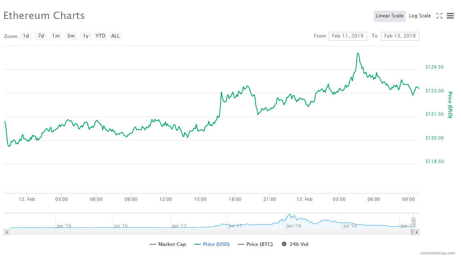Select the Linear Scale option
Screen dimensions: 461x256
point(389,16)
